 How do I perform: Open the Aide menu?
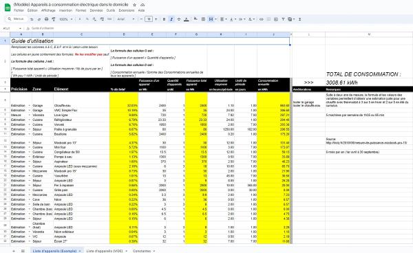pos(141,10)
